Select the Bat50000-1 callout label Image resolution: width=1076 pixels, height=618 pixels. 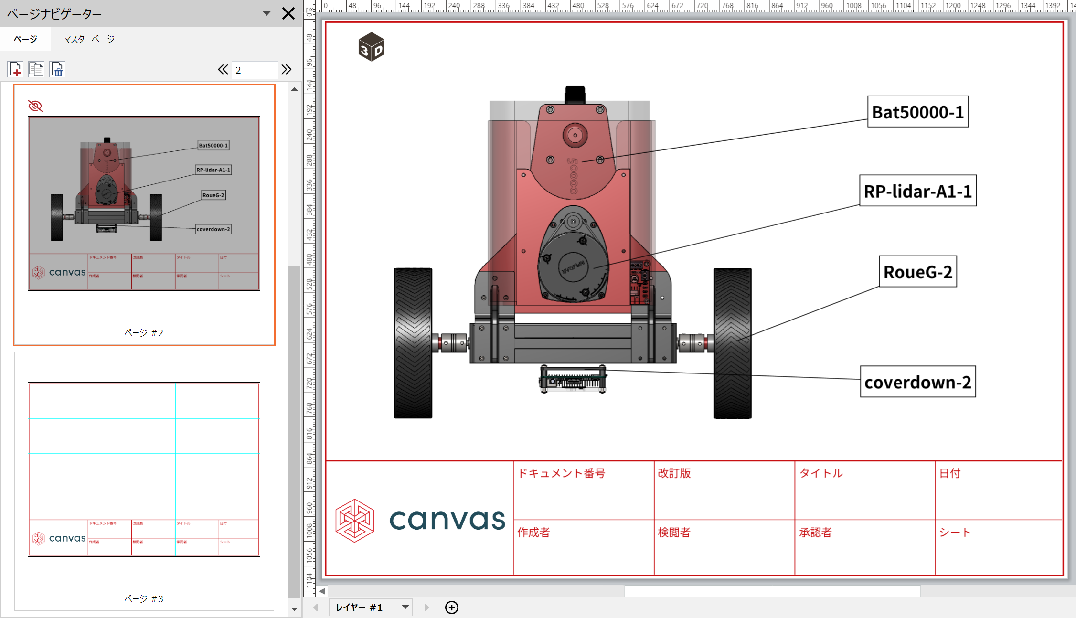(918, 112)
